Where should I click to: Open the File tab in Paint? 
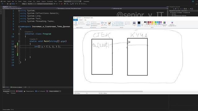pyautogui.click(x=75, y=20)
